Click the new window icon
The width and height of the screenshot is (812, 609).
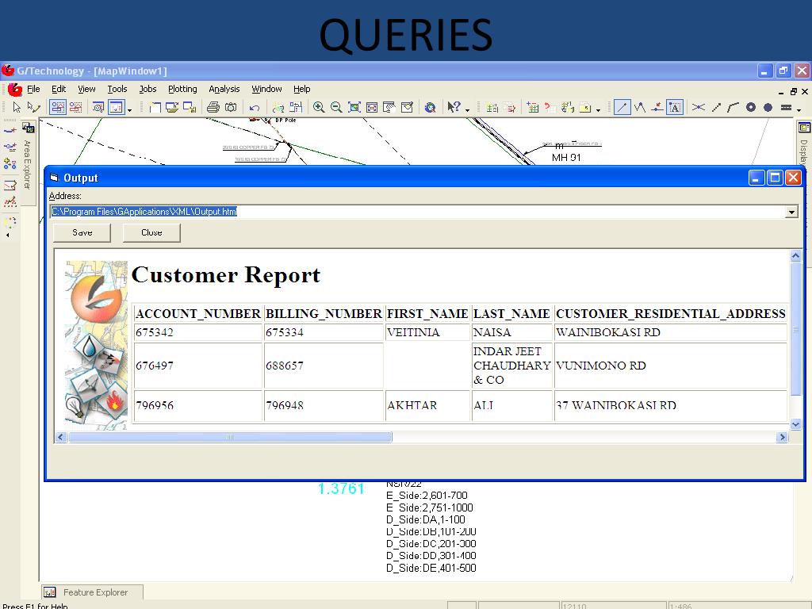point(155,107)
